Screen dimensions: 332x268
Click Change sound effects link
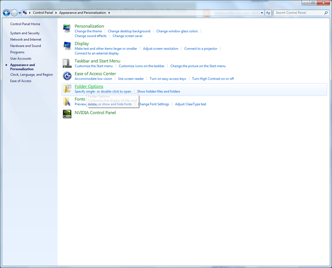point(91,36)
